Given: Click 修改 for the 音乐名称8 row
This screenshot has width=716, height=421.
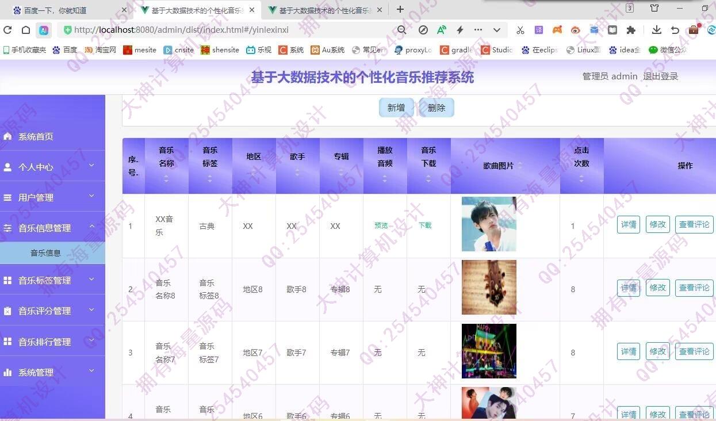Looking at the screenshot, I should pyautogui.click(x=658, y=288).
